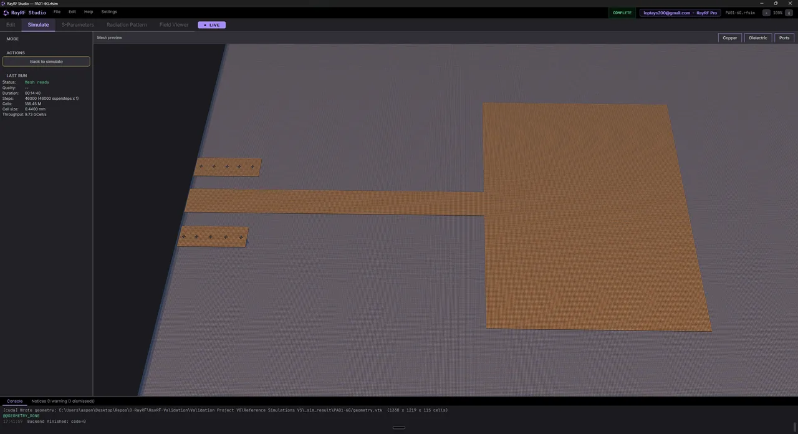Open the Radiation Pattern tab

[127, 25]
